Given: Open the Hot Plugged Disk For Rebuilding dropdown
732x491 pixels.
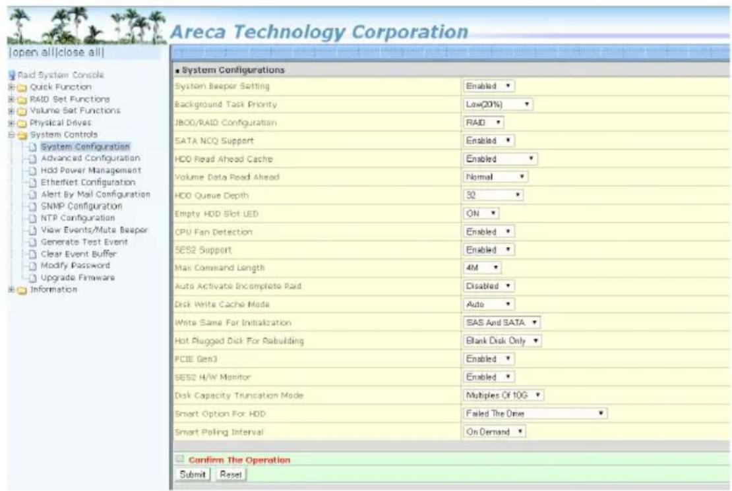Looking at the screenshot, I should [503, 341].
